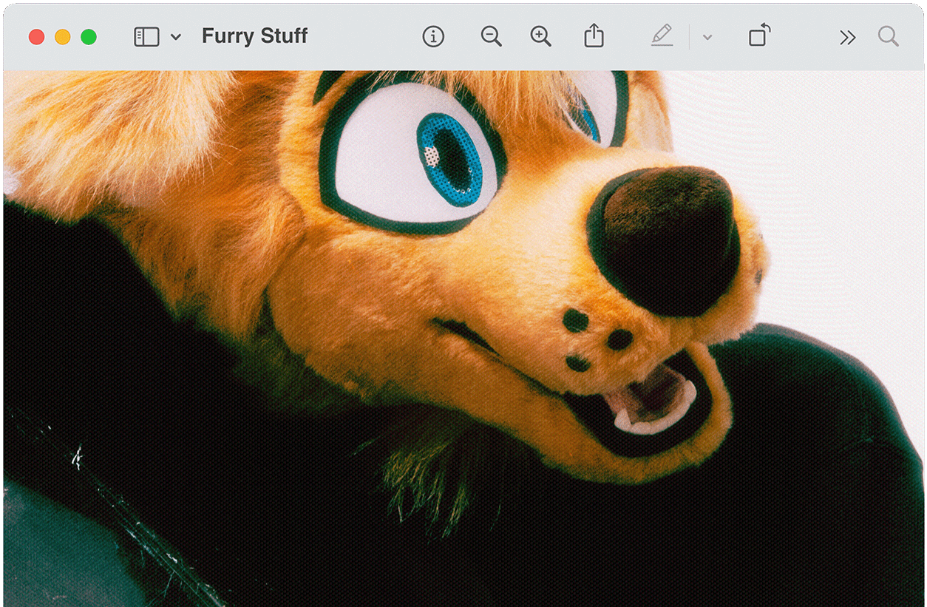Open the sidebar view toggle
This screenshot has height=607, width=927.
click(x=146, y=37)
